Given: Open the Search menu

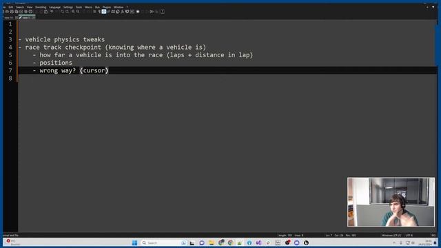Looking at the screenshot, I should [20, 8].
